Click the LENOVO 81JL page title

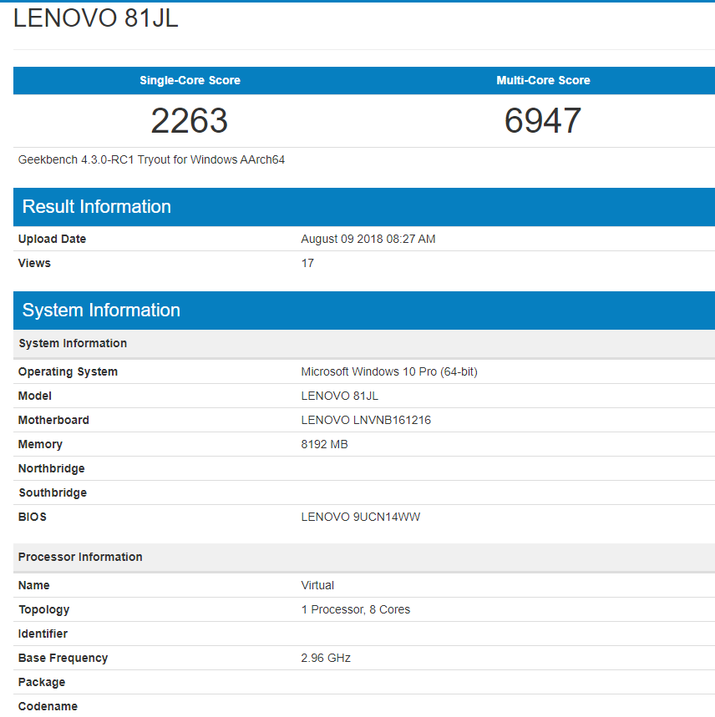pos(96,19)
